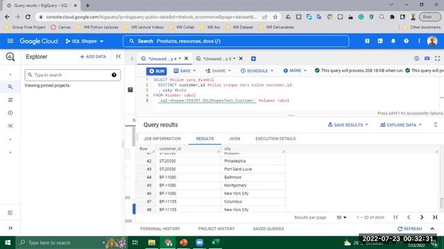The height and width of the screenshot is (249, 444).
Task: Select the RESULTS tab
Action: click(x=205, y=138)
